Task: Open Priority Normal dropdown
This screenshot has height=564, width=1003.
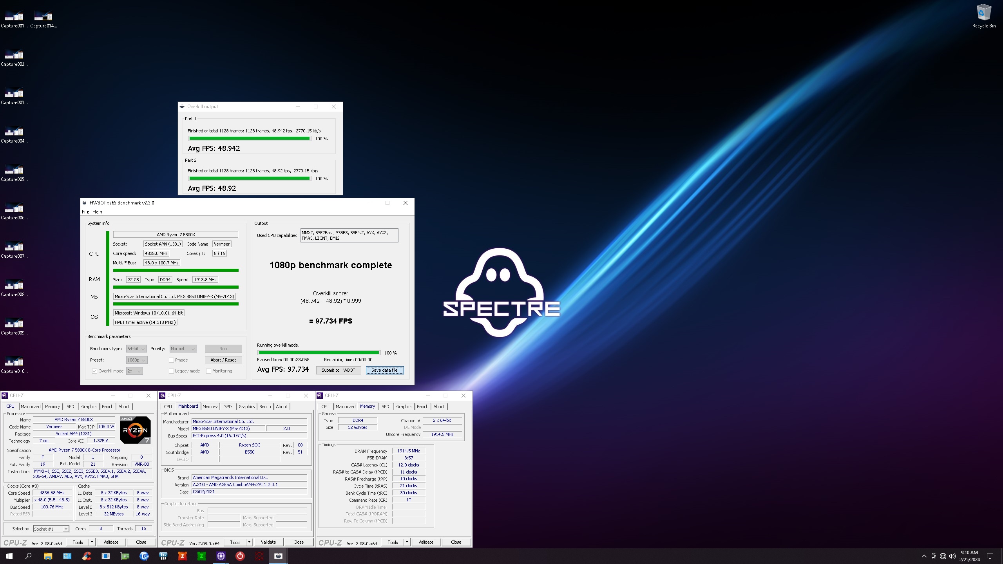Action: 183,349
